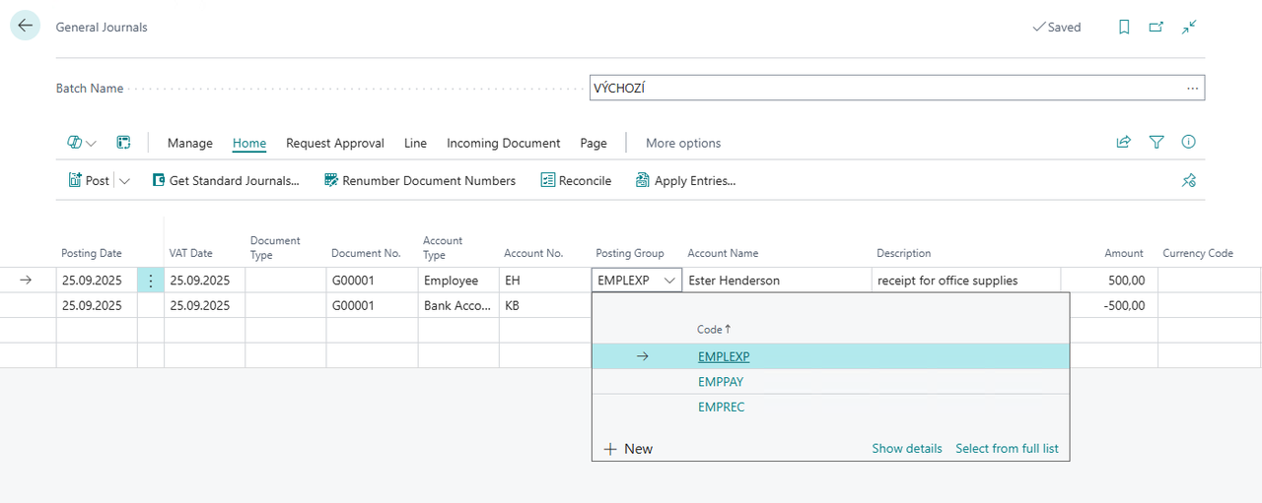This screenshot has height=503, width=1262.
Task: Select the Home tab
Action: pos(249,143)
